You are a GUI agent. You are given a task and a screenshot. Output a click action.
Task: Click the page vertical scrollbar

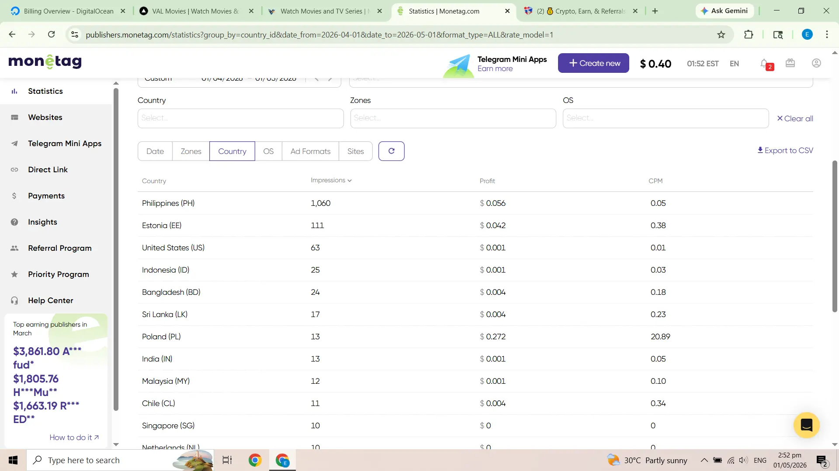point(835,236)
